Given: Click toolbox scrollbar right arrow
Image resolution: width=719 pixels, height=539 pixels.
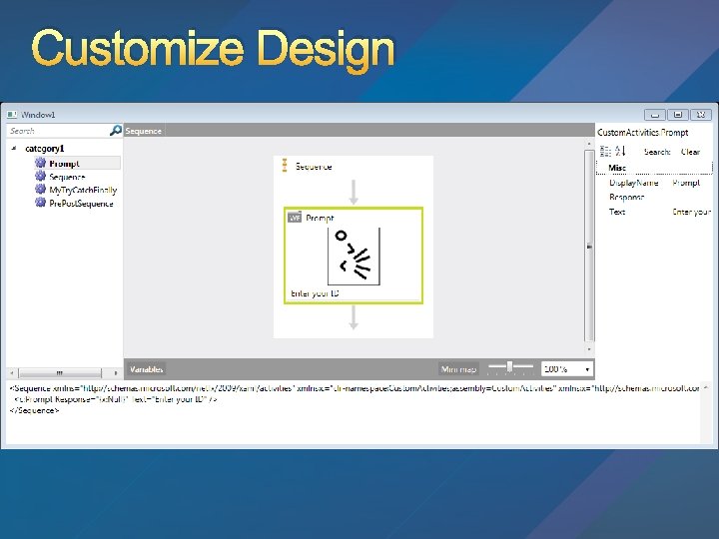Looking at the screenshot, I should [115, 372].
